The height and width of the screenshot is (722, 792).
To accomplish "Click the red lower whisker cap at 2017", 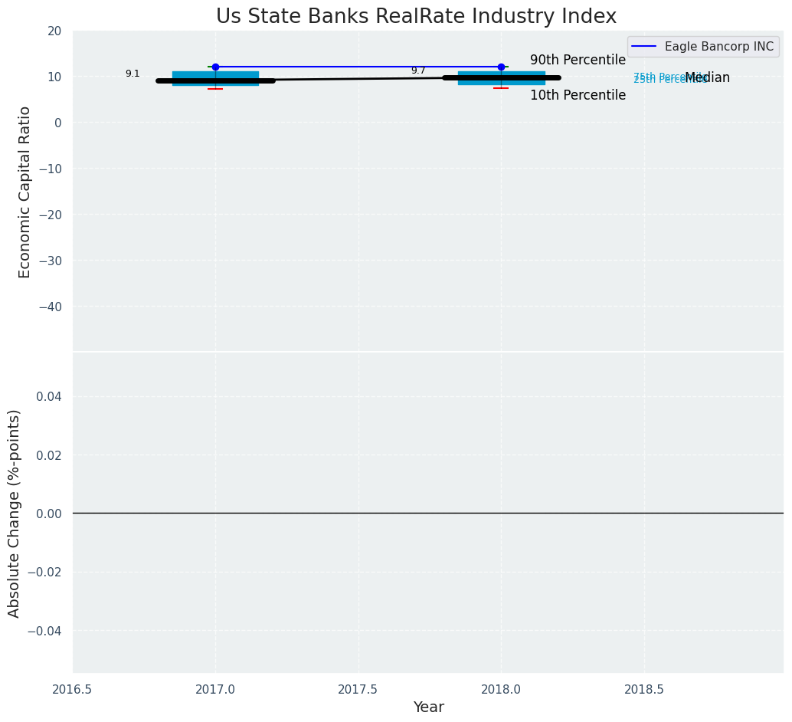I will [x=215, y=89].
